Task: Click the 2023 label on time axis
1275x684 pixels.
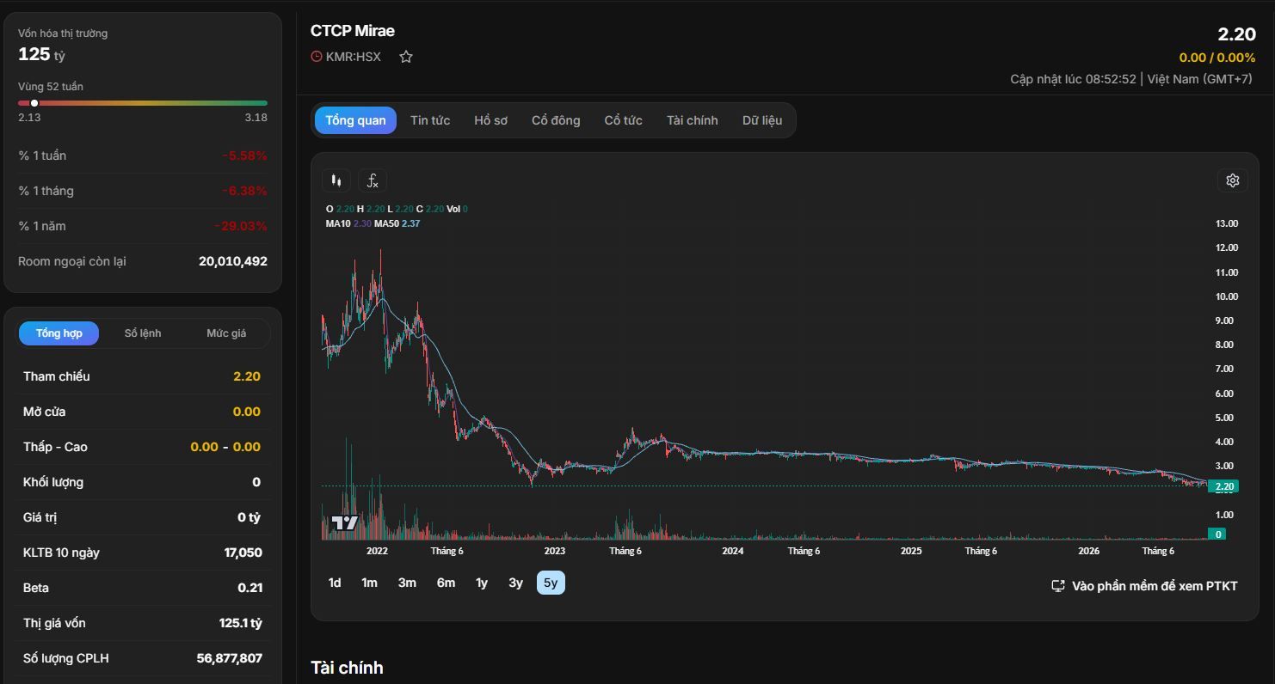Action: pos(555,551)
